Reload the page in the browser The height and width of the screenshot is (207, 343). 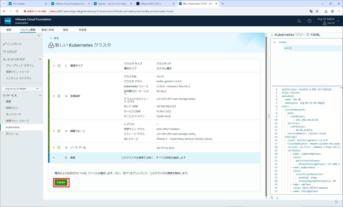coord(17,11)
